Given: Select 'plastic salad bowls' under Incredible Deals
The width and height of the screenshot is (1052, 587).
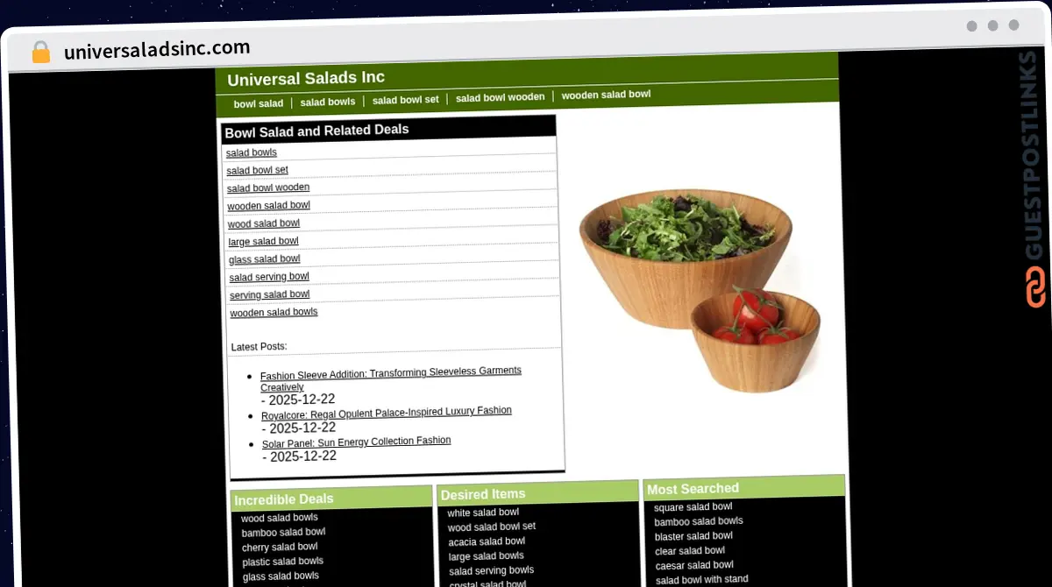Looking at the screenshot, I should 283,562.
